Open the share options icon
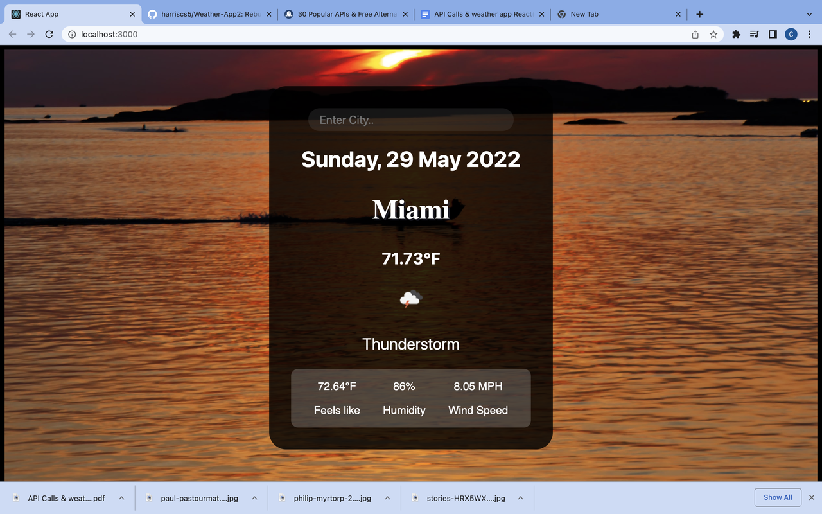 [695, 34]
